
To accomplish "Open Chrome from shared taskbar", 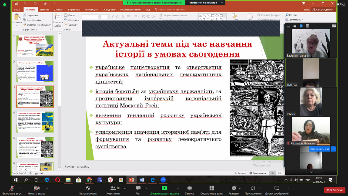I will [89, 180].
